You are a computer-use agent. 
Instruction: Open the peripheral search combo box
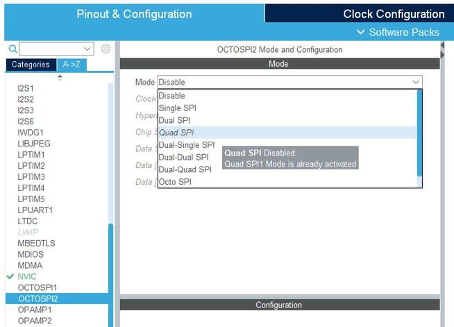click(x=56, y=49)
